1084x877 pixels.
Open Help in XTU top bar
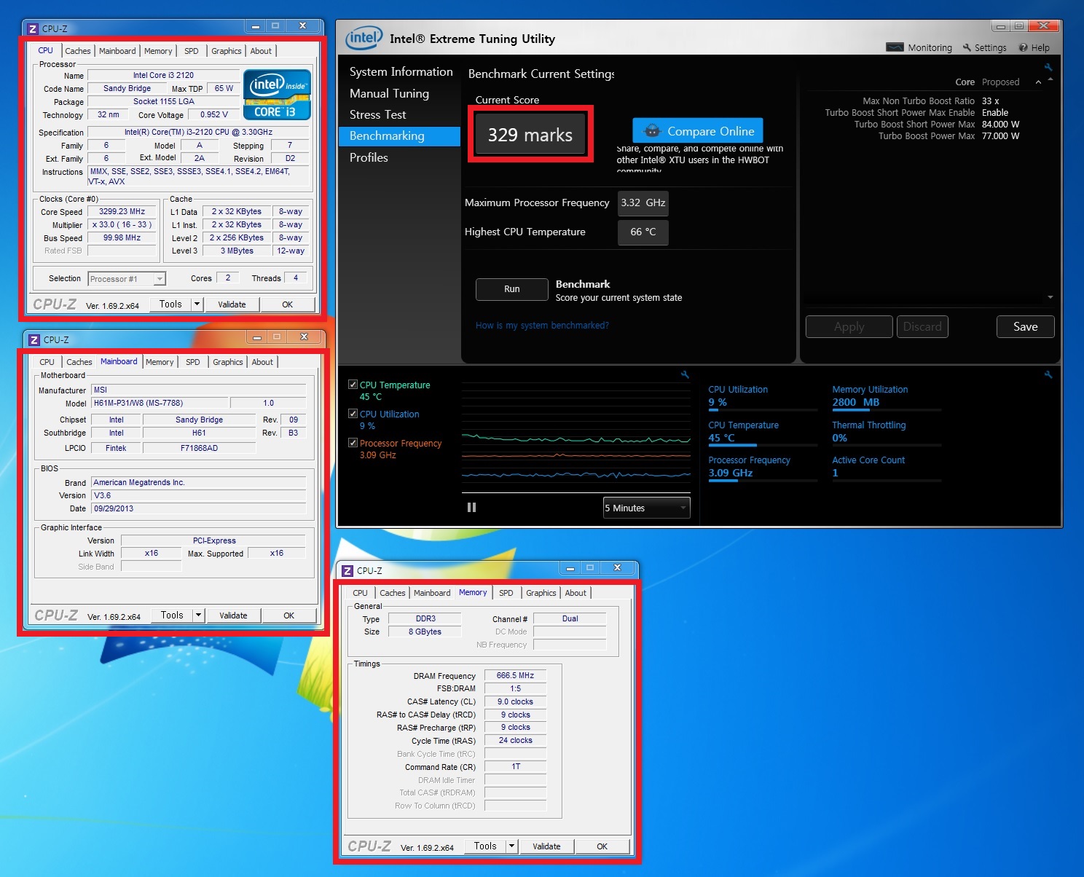[x=1034, y=47]
